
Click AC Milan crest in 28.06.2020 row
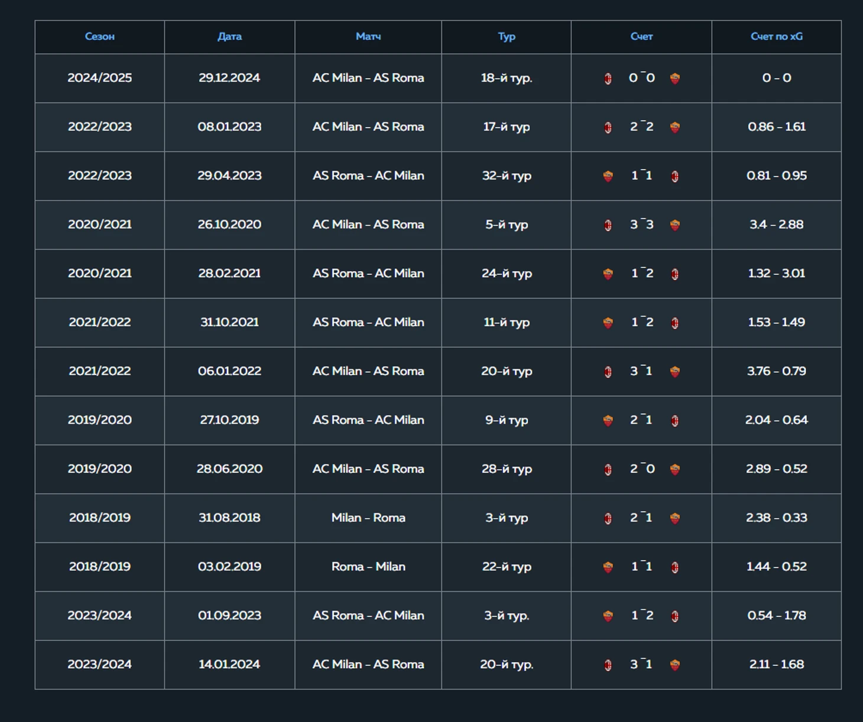tap(608, 470)
